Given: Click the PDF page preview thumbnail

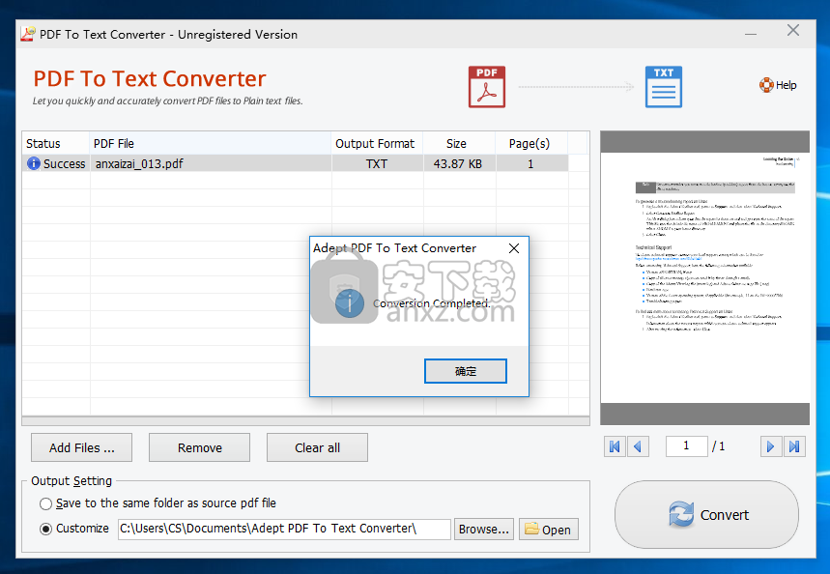Looking at the screenshot, I should pos(704,278).
